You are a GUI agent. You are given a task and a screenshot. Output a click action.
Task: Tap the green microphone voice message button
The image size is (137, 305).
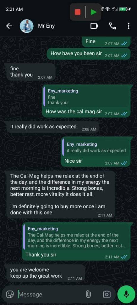tap(126, 294)
